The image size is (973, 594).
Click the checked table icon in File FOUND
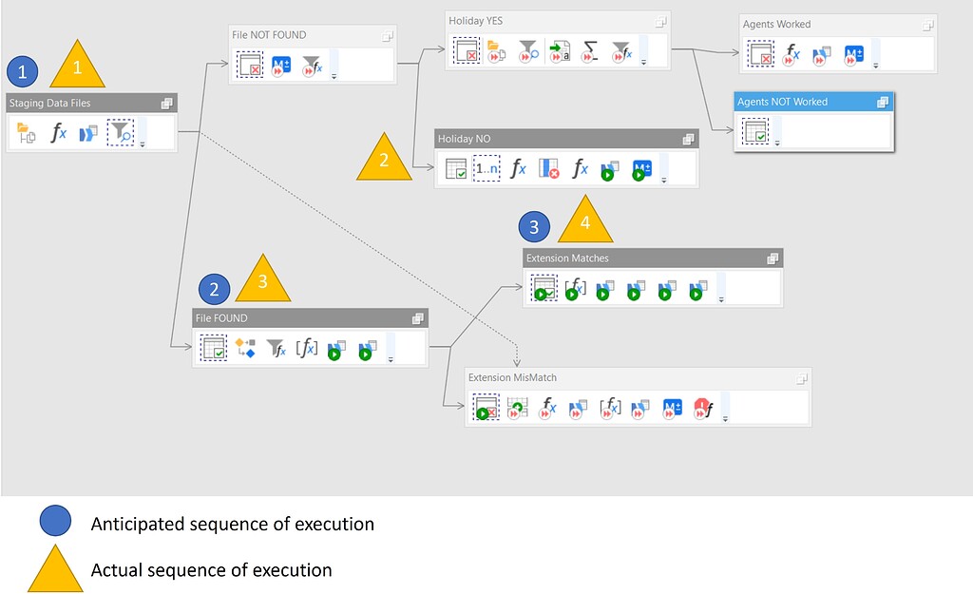click(213, 347)
